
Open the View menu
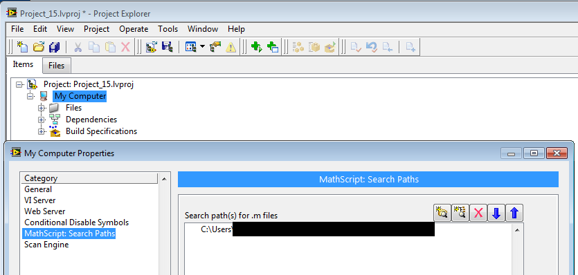(x=65, y=29)
